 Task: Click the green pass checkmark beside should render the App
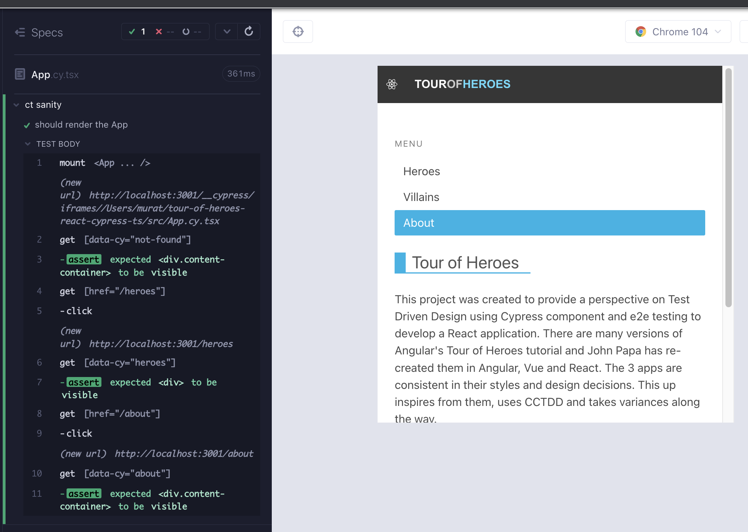27,125
